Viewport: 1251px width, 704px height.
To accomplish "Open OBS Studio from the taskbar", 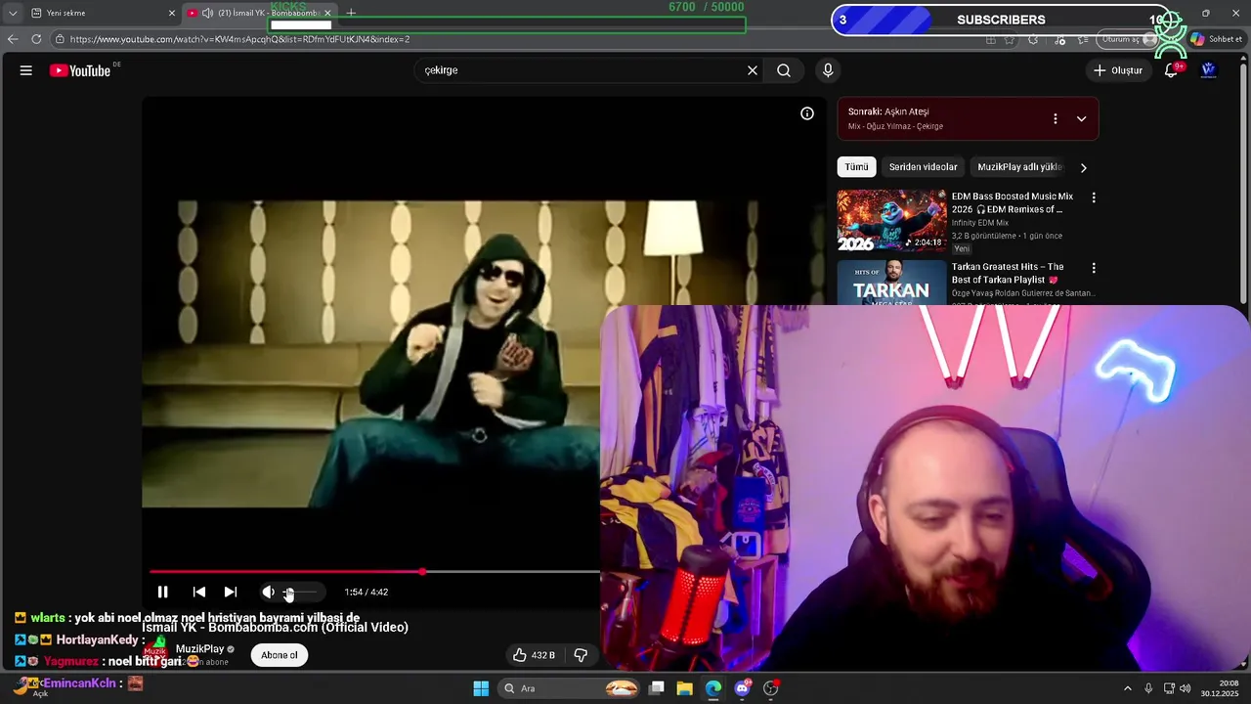I will point(770,688).
